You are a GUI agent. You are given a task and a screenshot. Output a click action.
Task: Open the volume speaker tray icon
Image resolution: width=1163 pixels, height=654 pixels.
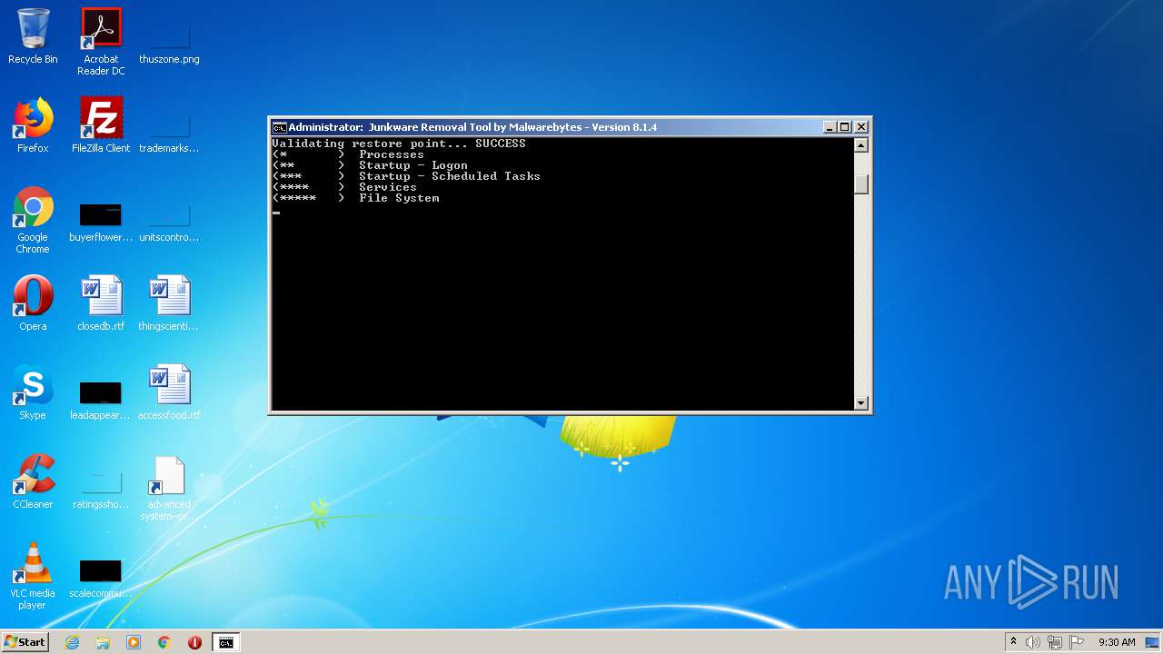click(1033, 642)
